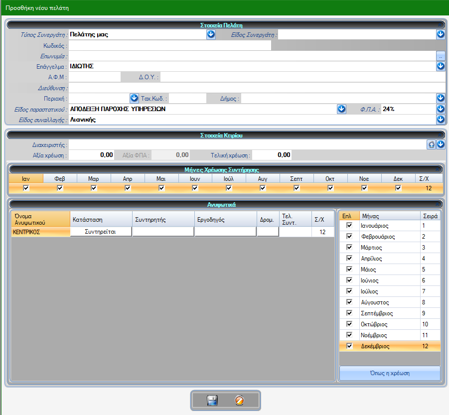This screenshot has height=415, width=449.
Task: Click the Α.Φ.Μ input field
Action: pos(94,77)
